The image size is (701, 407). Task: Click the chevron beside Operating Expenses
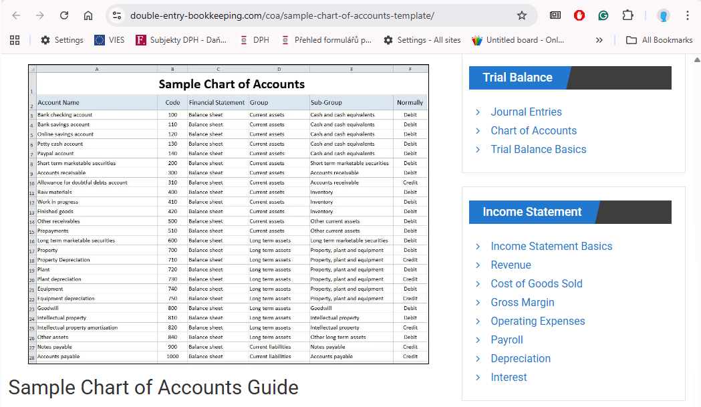coord(478,321)
